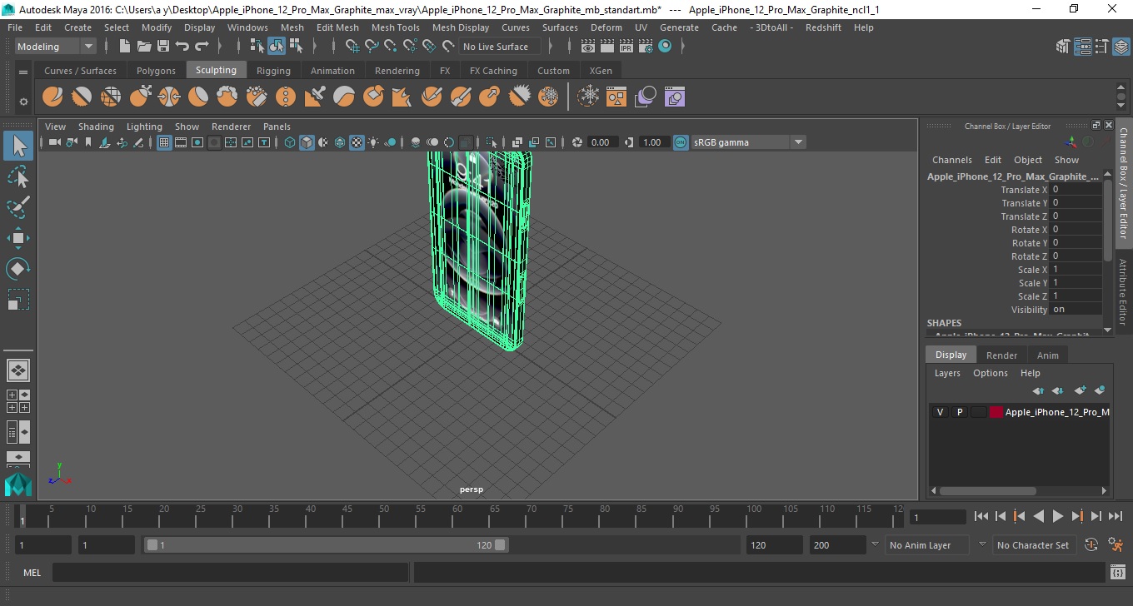The height and width of the screenshot is (606, 1133).
Task: Select the Relax sculpting tool
Action: coord(111,97)
